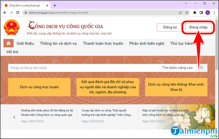Open the Chrome profile avatar
This screenshot has width=219, height=139.
click(x=208, y=13)
